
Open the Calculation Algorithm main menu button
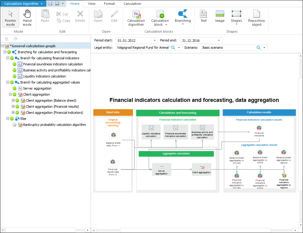tap(23, 4)
